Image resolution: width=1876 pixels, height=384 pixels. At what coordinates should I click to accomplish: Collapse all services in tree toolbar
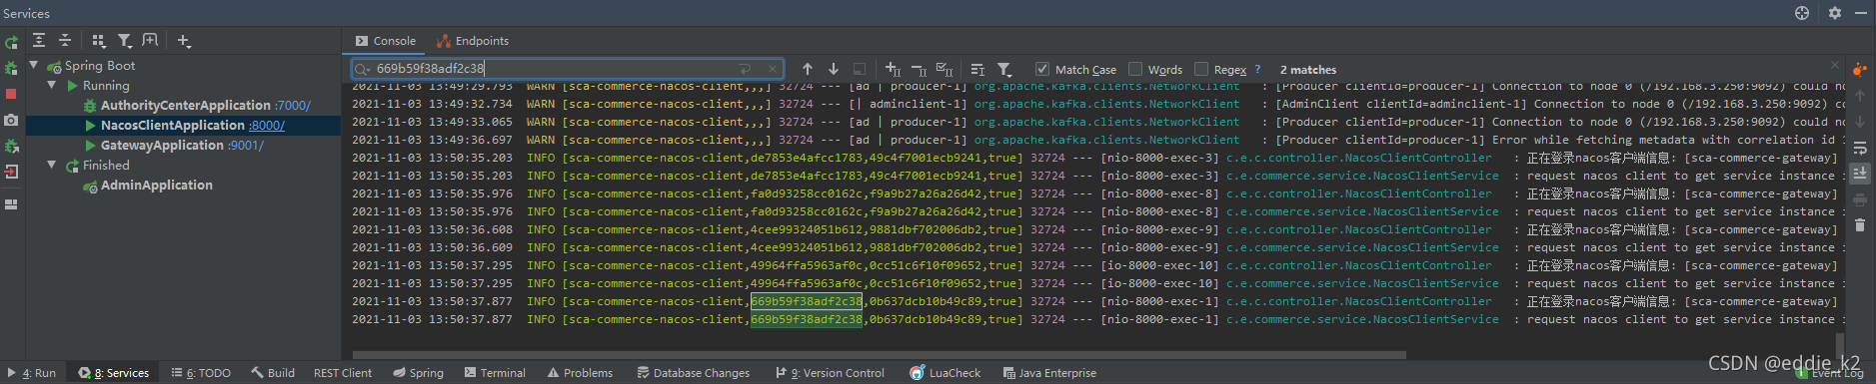pyautogui.click(x=65, y=41)
